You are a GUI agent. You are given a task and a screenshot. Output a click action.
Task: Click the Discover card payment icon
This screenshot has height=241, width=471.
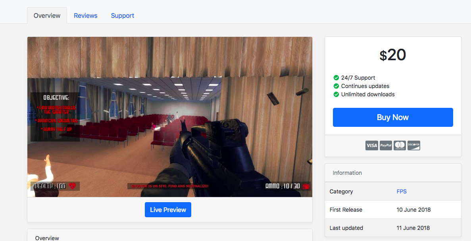[413, 145]
